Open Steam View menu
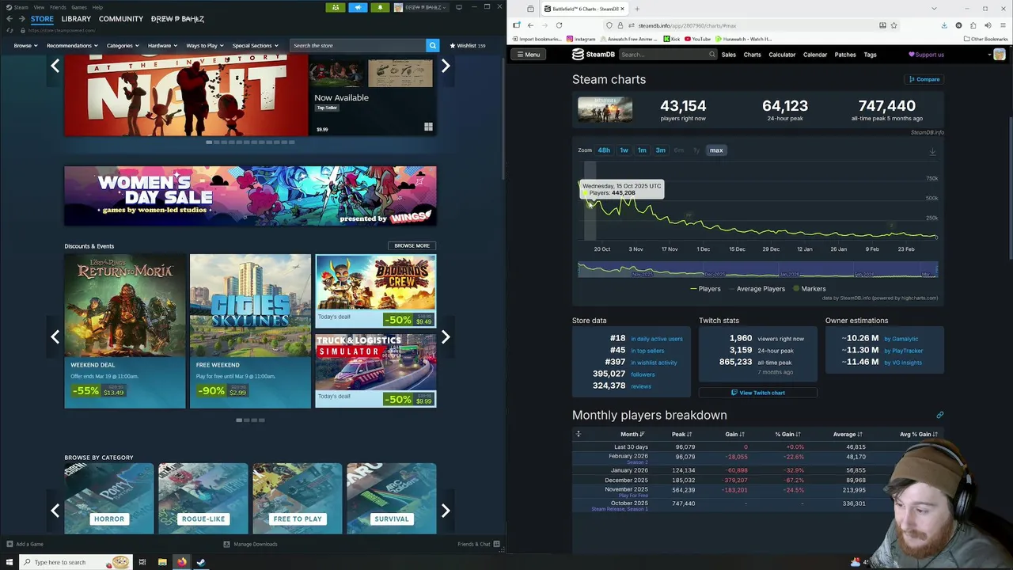The image size is (1013, 570). coord(39,7)
